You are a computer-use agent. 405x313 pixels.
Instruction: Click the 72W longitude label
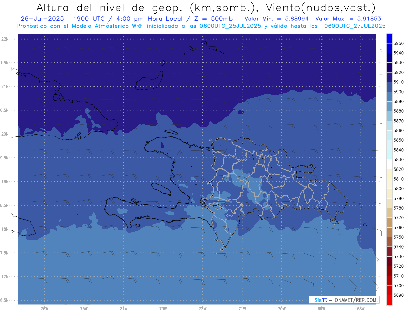[x=202, y=308]
